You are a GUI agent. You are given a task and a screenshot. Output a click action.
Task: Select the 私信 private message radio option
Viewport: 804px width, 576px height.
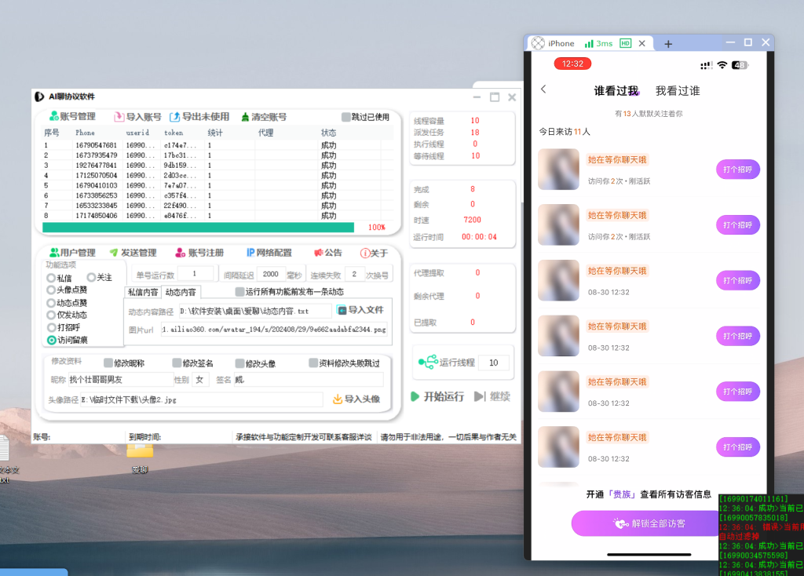pos(49,276)
